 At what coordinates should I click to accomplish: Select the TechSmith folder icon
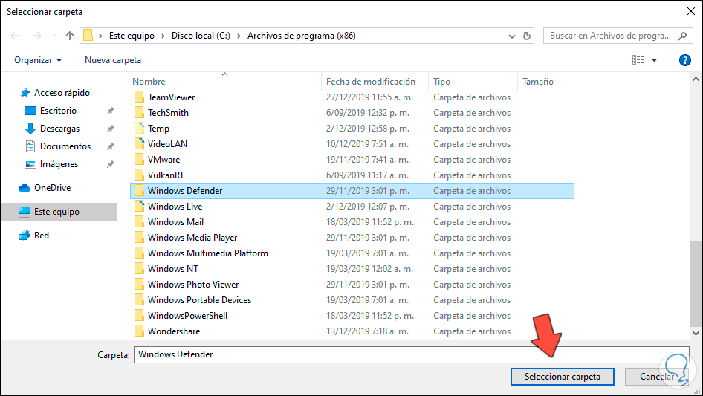click(140, 113)
